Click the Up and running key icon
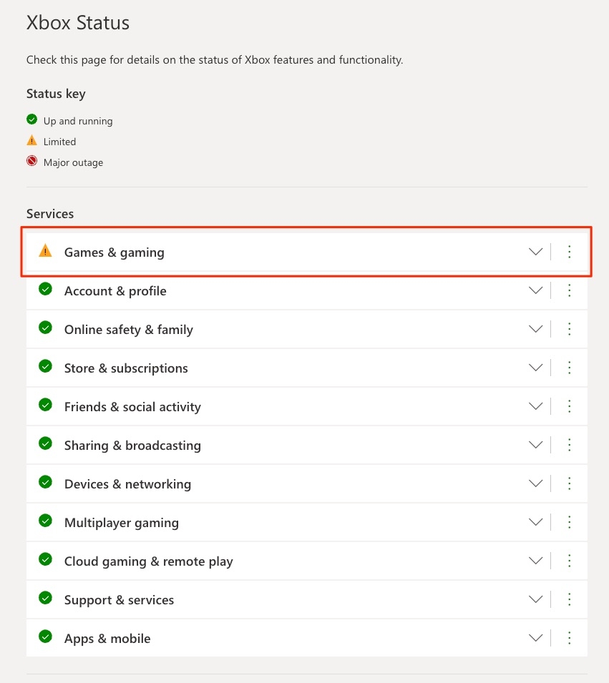 (x=31, y=119)
